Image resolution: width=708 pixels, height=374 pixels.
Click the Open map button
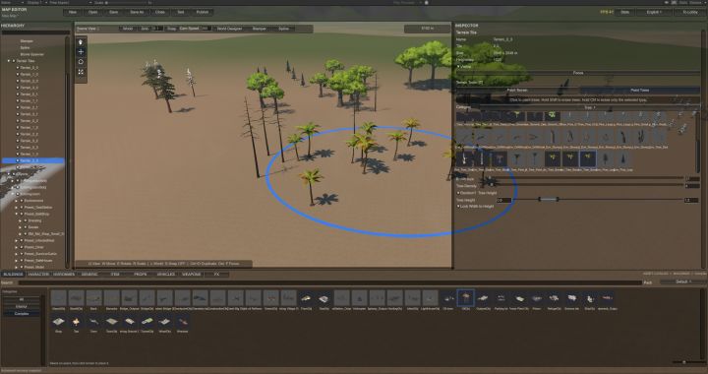93,12
